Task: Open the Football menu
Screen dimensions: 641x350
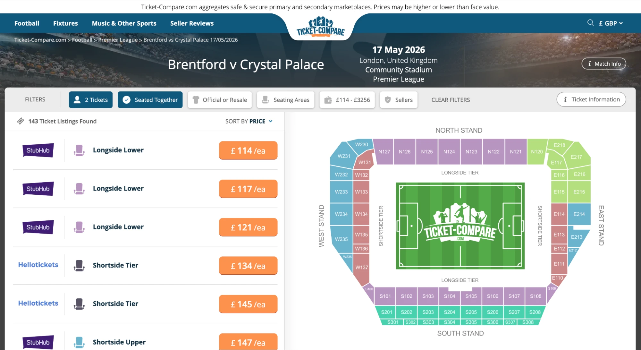Action: click(26, 23)
